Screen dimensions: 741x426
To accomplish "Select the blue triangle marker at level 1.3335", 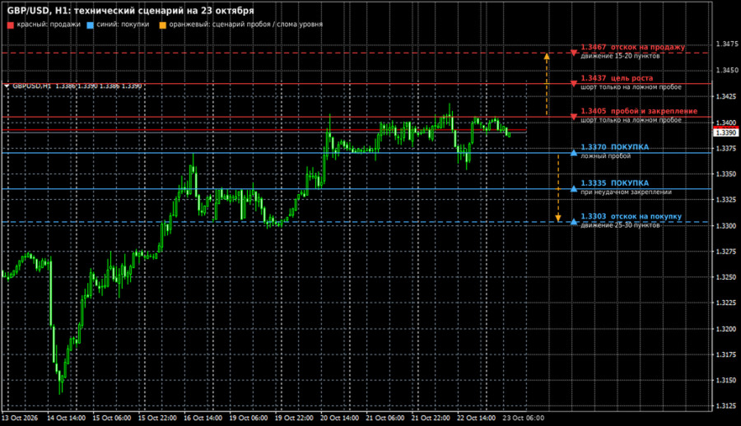I will 574,188.
